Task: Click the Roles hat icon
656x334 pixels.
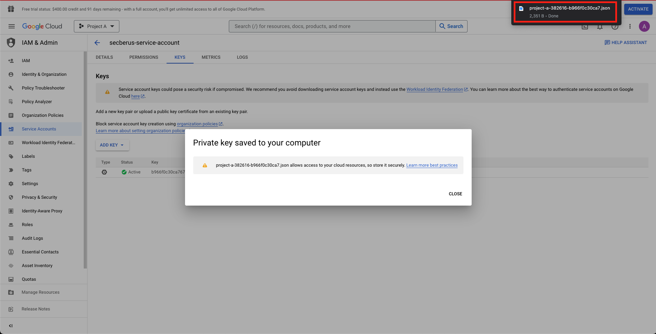Action: pyautogui.click(x=11, y=225)
